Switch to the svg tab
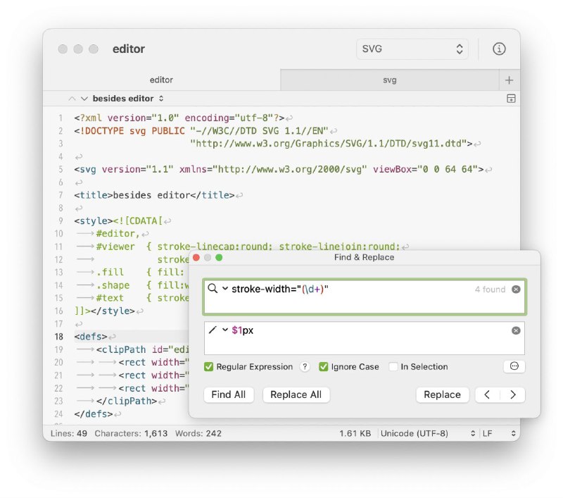Screen dimensions: 563x498 tap(390, 80)
